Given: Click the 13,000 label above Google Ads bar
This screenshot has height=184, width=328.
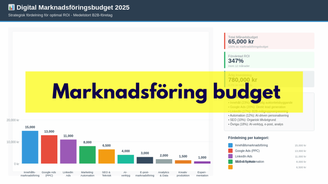Looking at the screenshot, I should [x=49, y=131].
